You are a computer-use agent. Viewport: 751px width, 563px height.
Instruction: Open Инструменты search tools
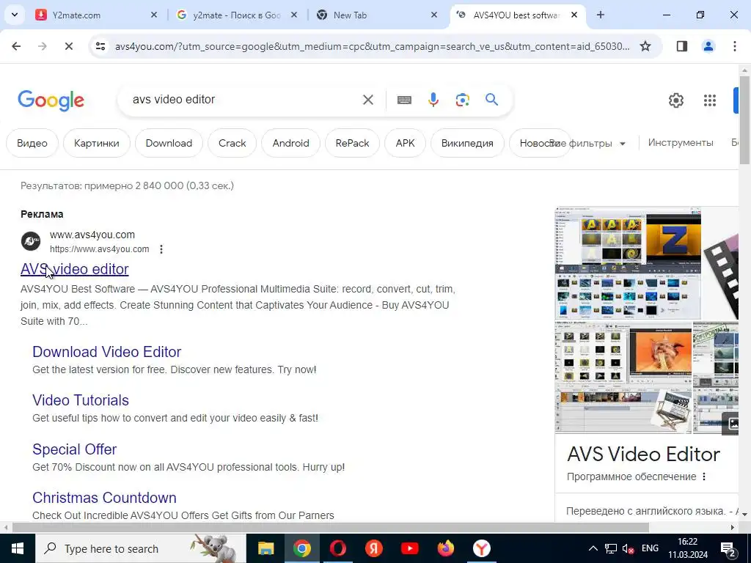tap(681, 143)
